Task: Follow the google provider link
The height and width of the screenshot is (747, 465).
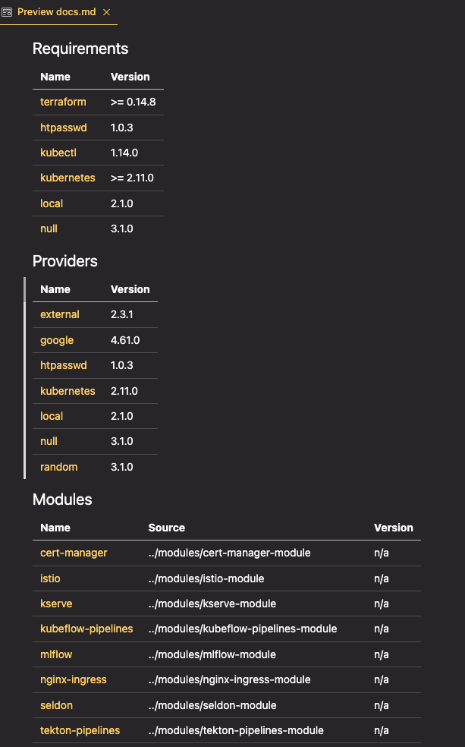Action: [57, 340]
